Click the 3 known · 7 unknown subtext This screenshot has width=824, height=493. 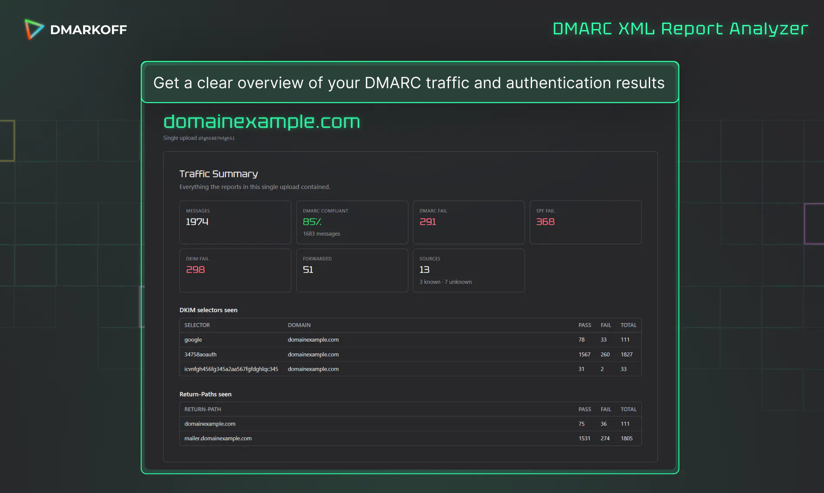tap(445, 282)
